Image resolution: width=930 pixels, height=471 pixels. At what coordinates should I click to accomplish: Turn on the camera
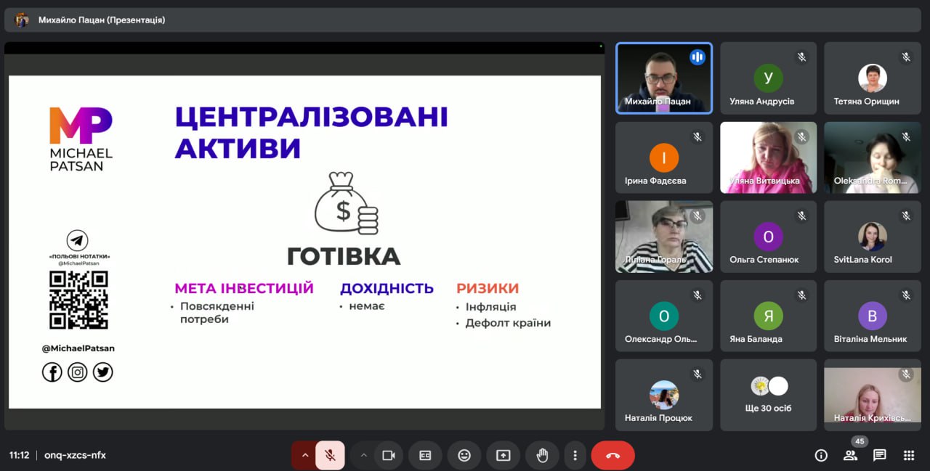[x=388, y=455]
